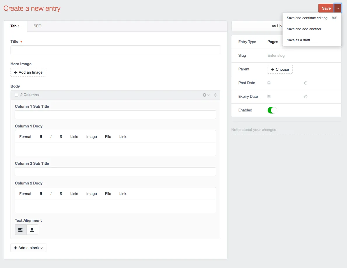
Task: Toggle the Save options dropdown arrow
Action: (338, 8)
